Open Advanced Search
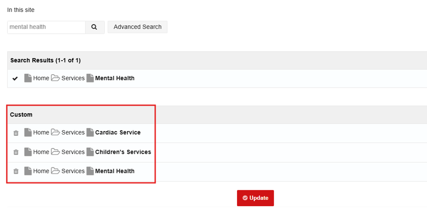 pos(137,27)
